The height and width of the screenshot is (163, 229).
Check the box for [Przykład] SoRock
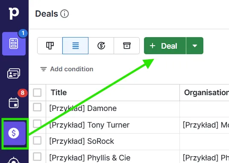37,140
